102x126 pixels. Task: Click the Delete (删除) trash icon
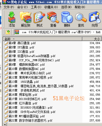(67, 17)
